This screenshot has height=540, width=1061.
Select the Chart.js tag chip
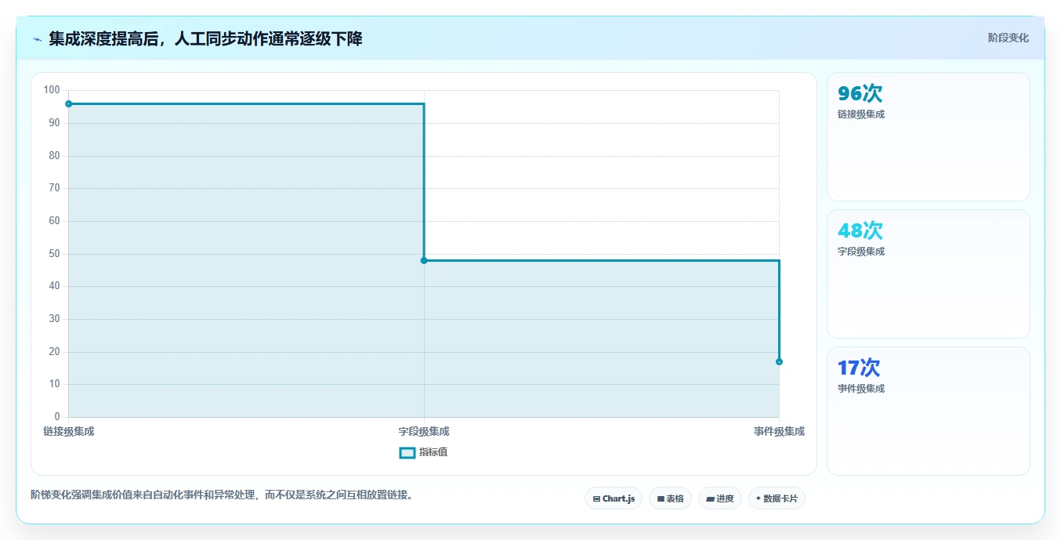click(614, 498)
